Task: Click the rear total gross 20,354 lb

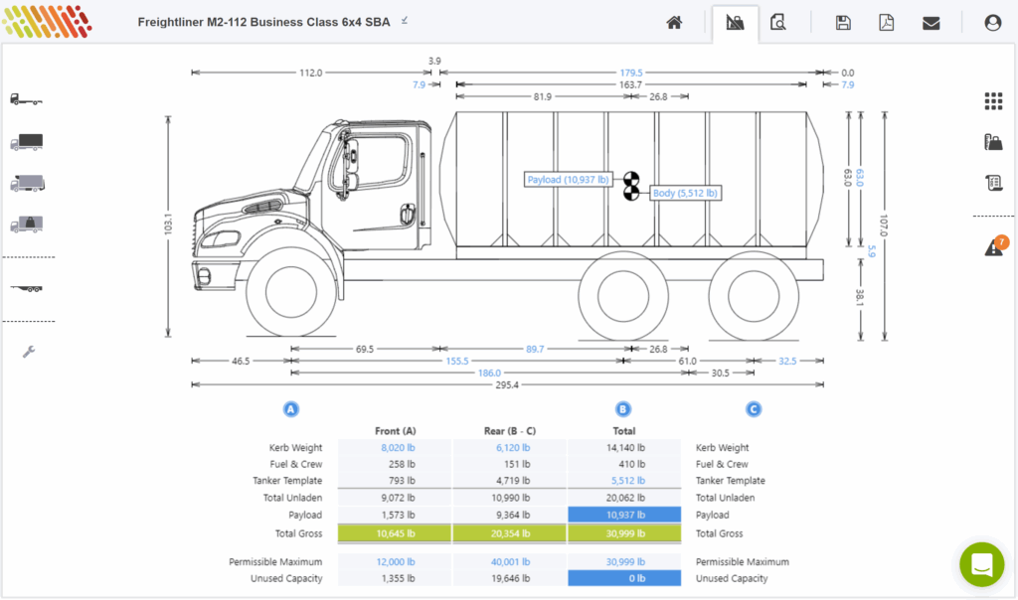Action: coord(510,533)
